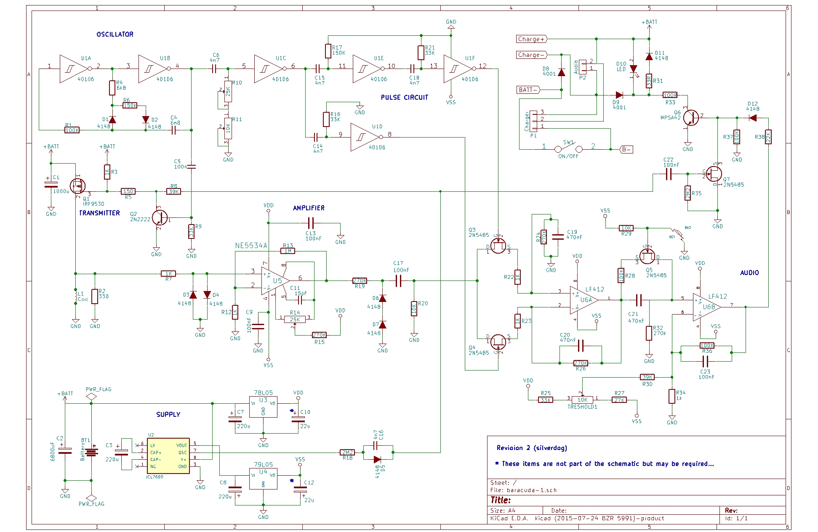The width and height of the screenshot is (818, 532).
Task: Select the PULSE CIRCUIT section heading
Action: pyautogui.click(x=405, y=97)
